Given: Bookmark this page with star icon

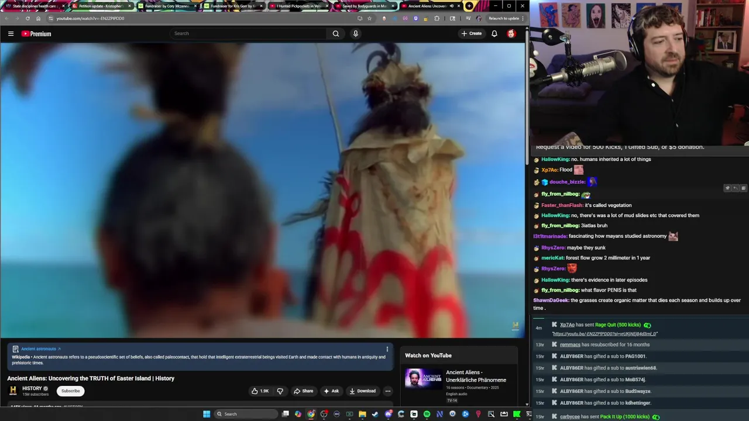Looking at the screenshot, I should coord(369,18).
